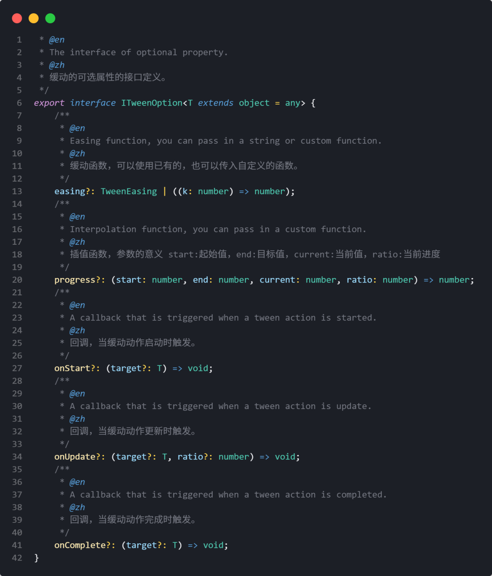Click the 'onStart?:' property name

[x=77, y=368]
